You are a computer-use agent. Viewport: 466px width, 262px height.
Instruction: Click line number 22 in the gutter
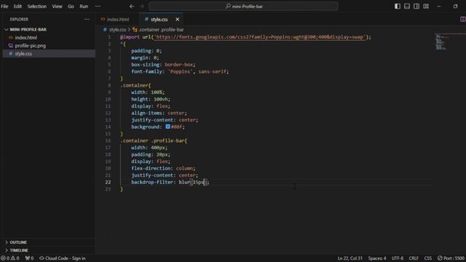tap(108, 182)
